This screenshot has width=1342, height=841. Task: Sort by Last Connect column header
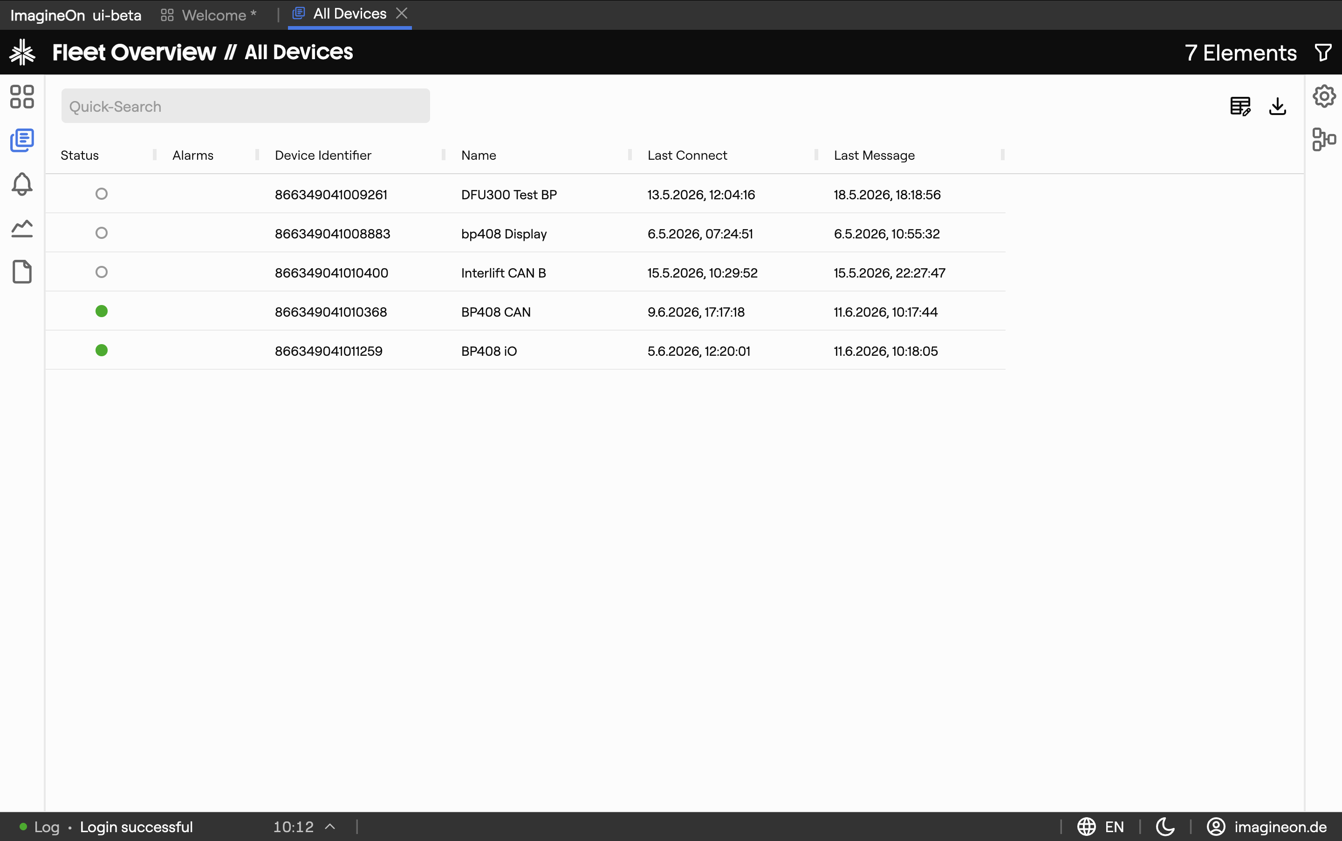pyautogui.click(x=687, y=155)
